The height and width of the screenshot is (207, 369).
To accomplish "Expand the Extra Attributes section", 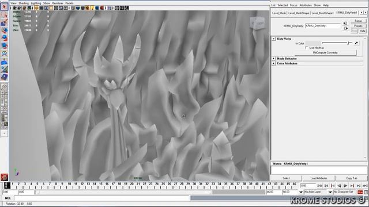I will [274, 63].
